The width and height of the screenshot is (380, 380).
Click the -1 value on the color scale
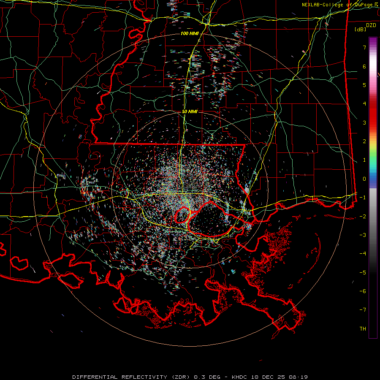[363, 197]
